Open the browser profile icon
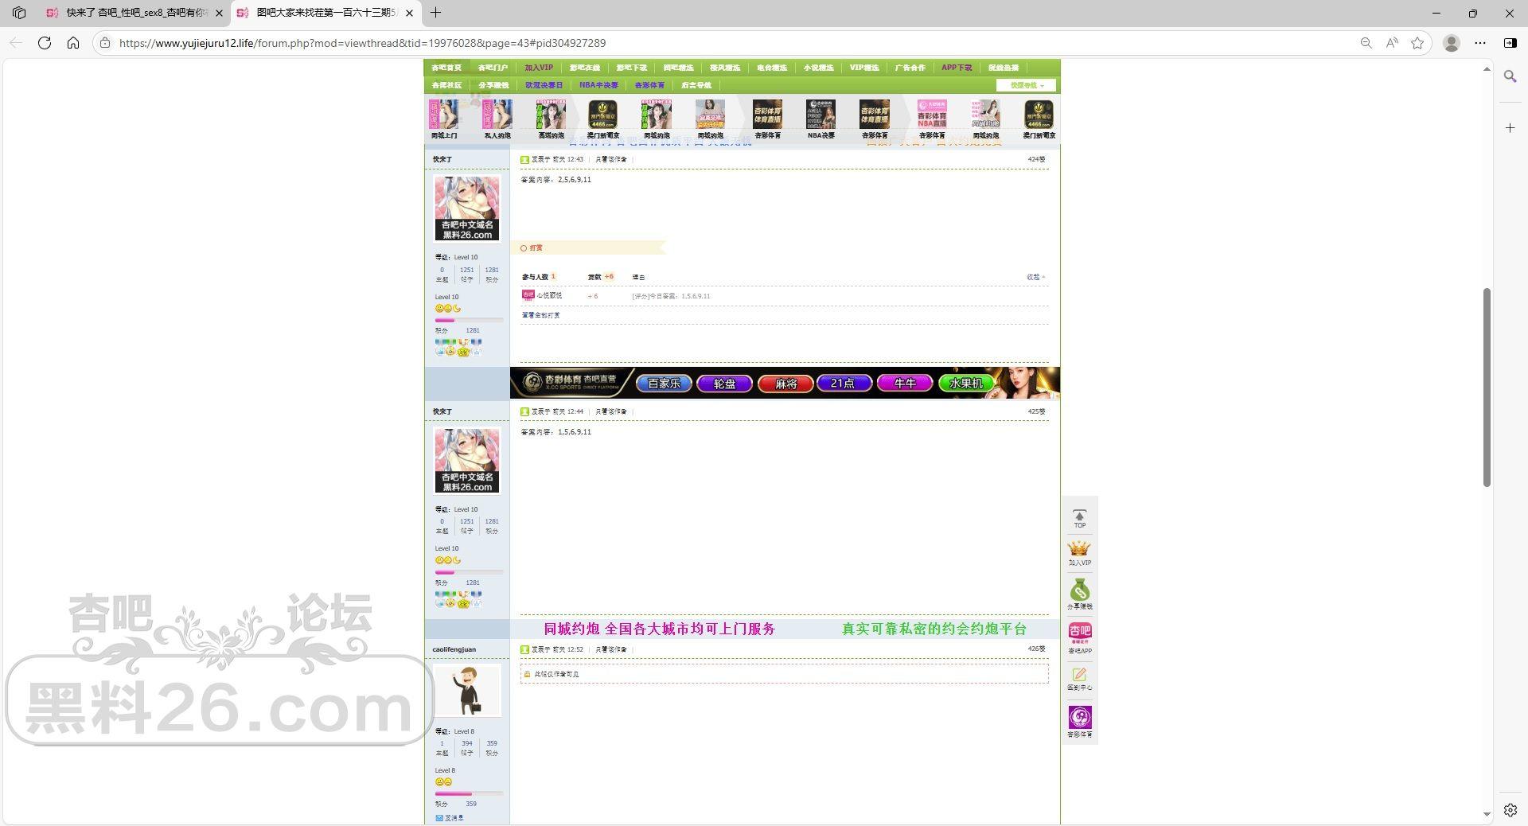 coord(1452,43)
